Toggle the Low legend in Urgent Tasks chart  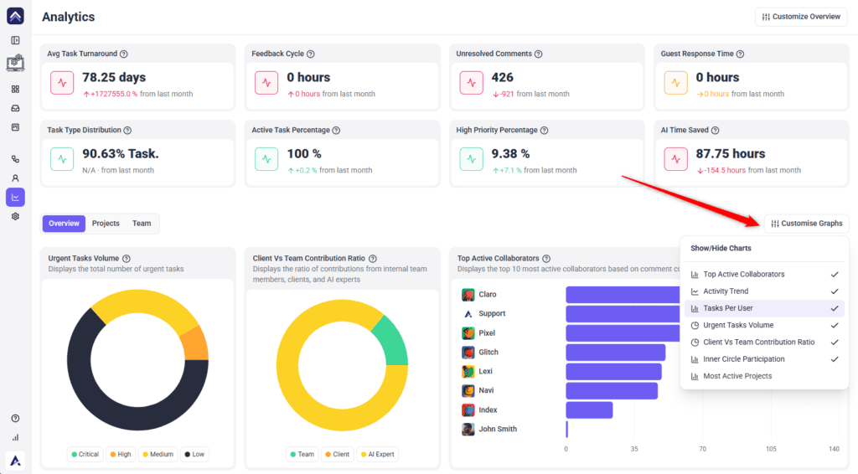pyautogui.click(x=194, y=454)
